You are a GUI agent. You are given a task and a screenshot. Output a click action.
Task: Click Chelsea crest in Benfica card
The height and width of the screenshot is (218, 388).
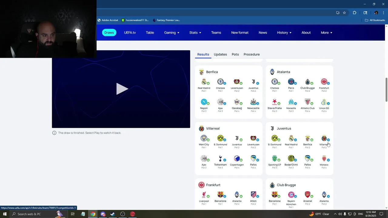(x=220, y=82)
